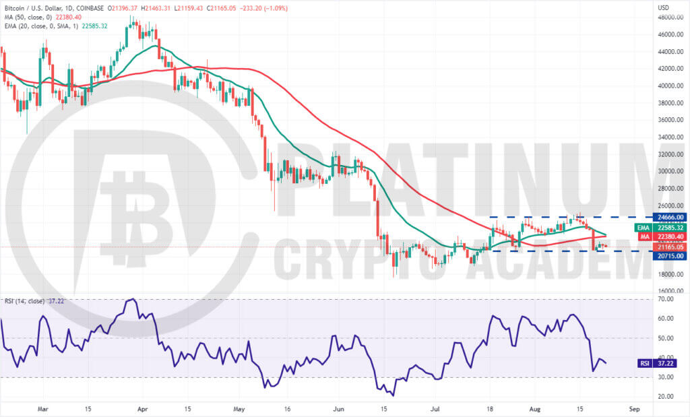Click the RSI axis 50.00 value

point(666,338)
